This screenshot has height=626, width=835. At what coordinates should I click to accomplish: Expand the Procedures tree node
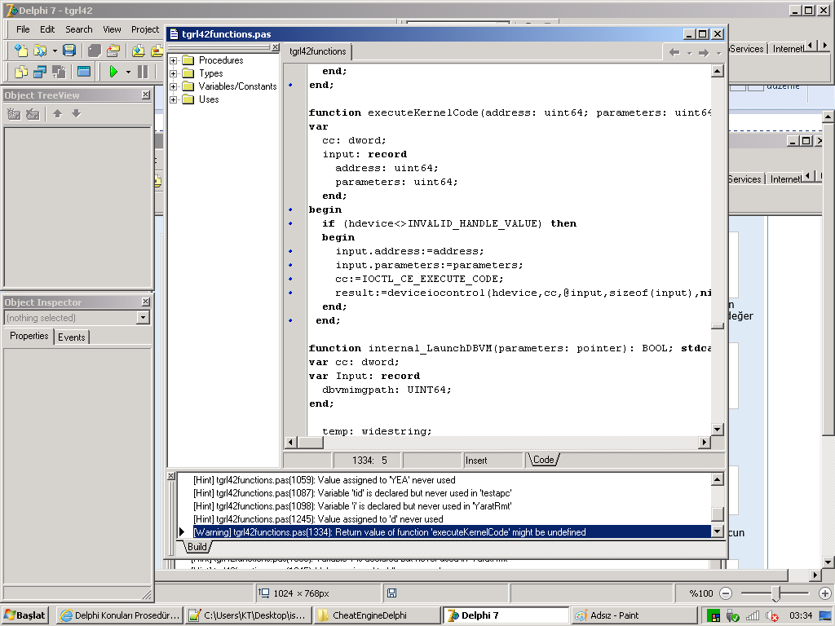point(174,60)
